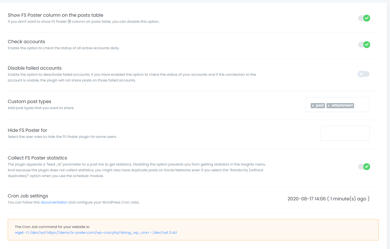Click 'Add post types that you want to share.' text
This screenshot has height=249, width=390.
pyautogui.click(x=41, y=108)
